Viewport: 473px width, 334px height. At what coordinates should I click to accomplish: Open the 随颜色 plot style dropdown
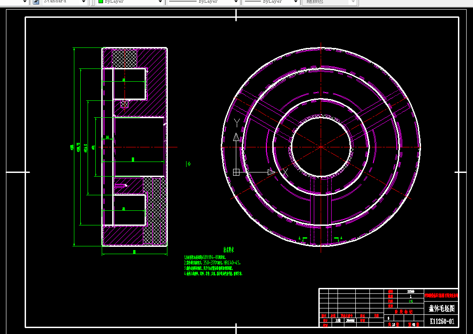353,2
